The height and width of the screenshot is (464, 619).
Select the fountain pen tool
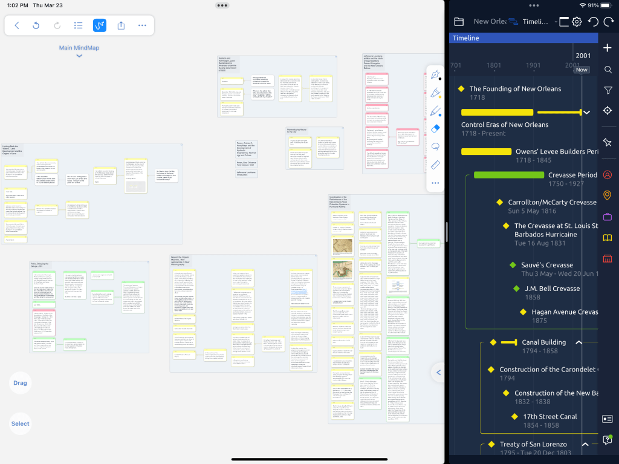click(434, 75)
